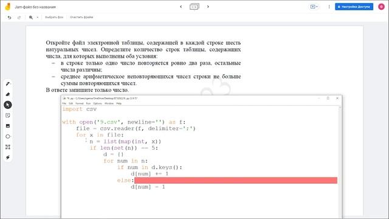Click 'Очистить фрейм' to clear frame
The image size is (389, 219).
81,18
